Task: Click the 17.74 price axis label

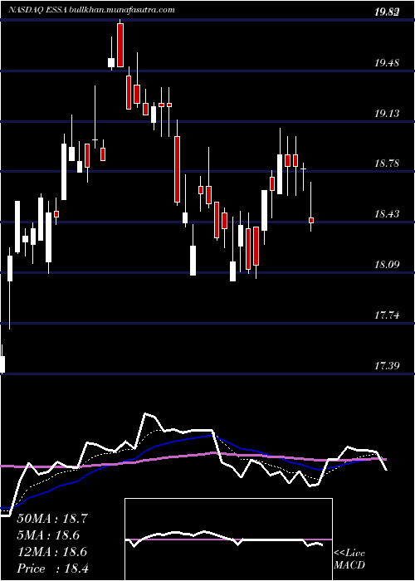Action: (388, 315)
